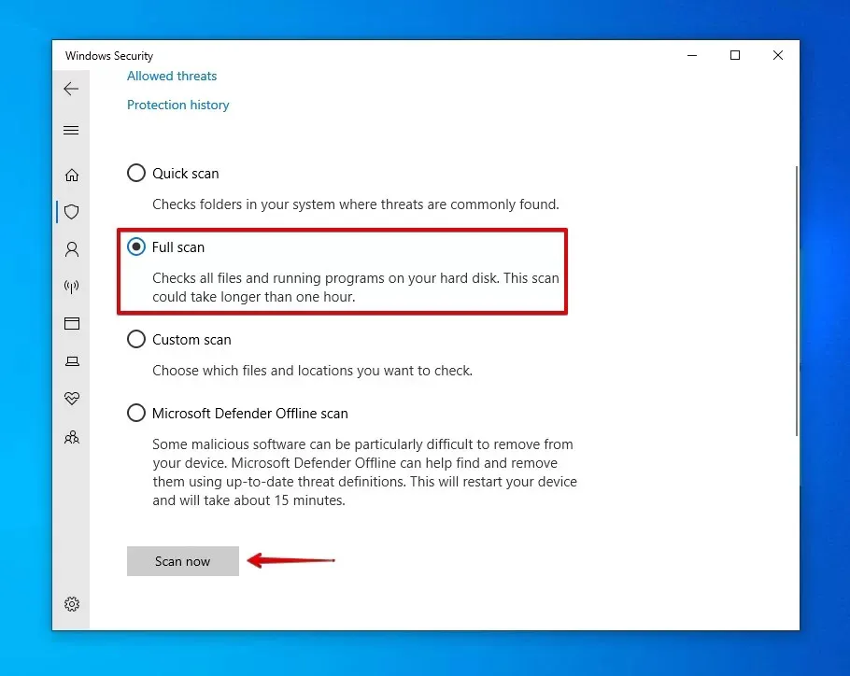The image size is (850, 676).
Task: Open Device security laptop icon
Action: [x=72, y=361]
